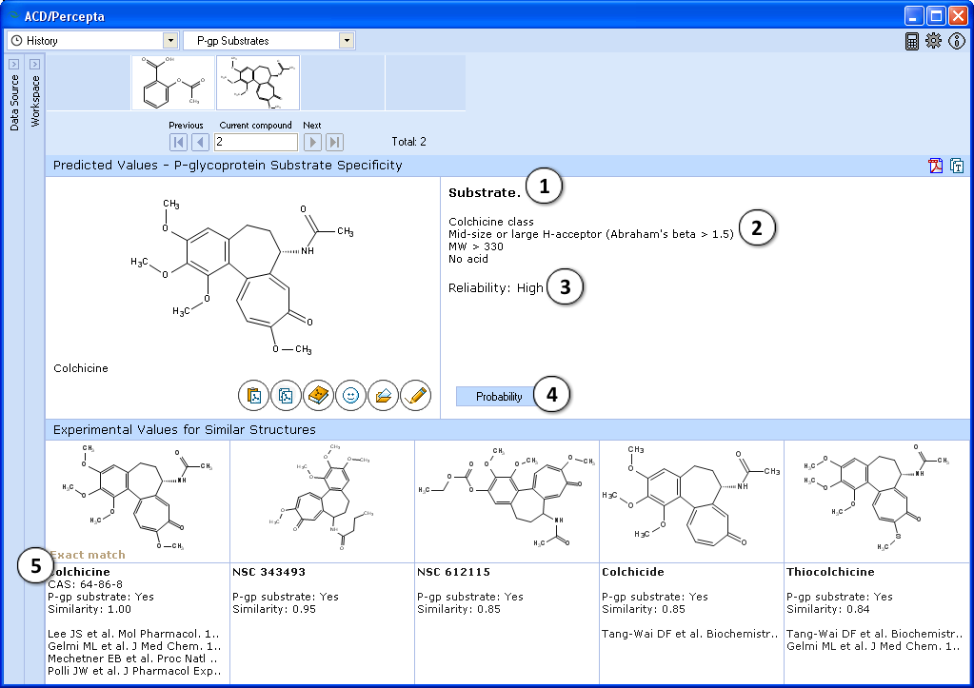
Task: Go to the previous compound
Action: point(200,142)
